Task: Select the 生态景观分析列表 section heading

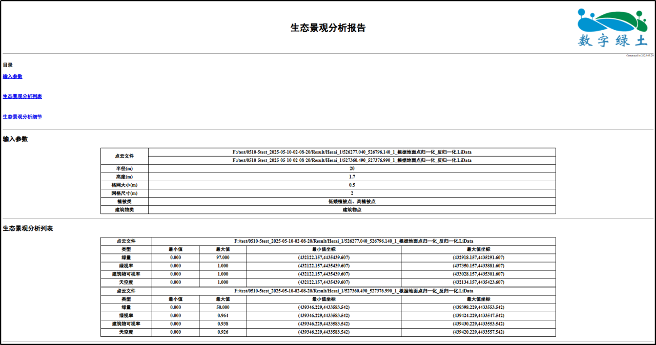Action: [28, 228]
